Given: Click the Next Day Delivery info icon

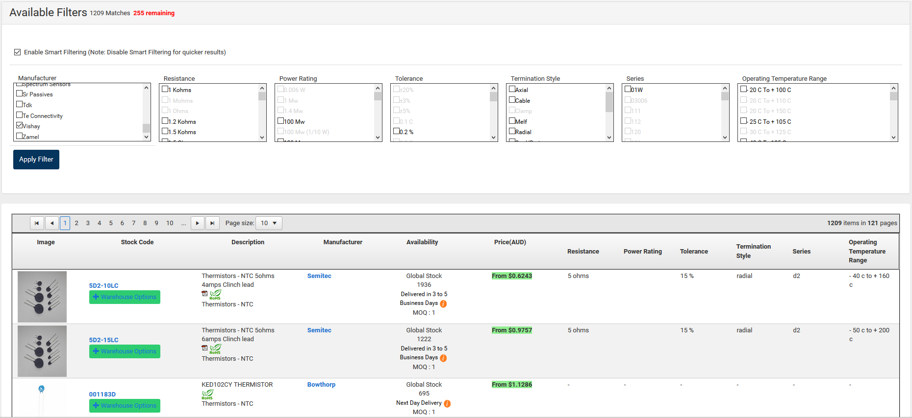Looking at the screenshot, I should [x=447, y=403].
